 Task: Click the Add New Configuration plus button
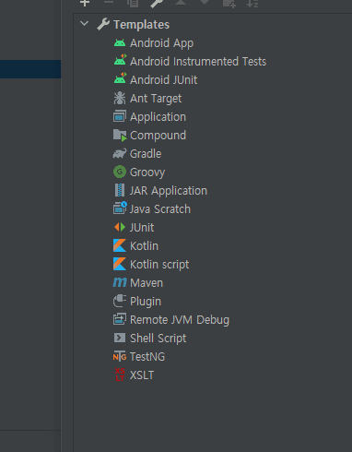85,3
